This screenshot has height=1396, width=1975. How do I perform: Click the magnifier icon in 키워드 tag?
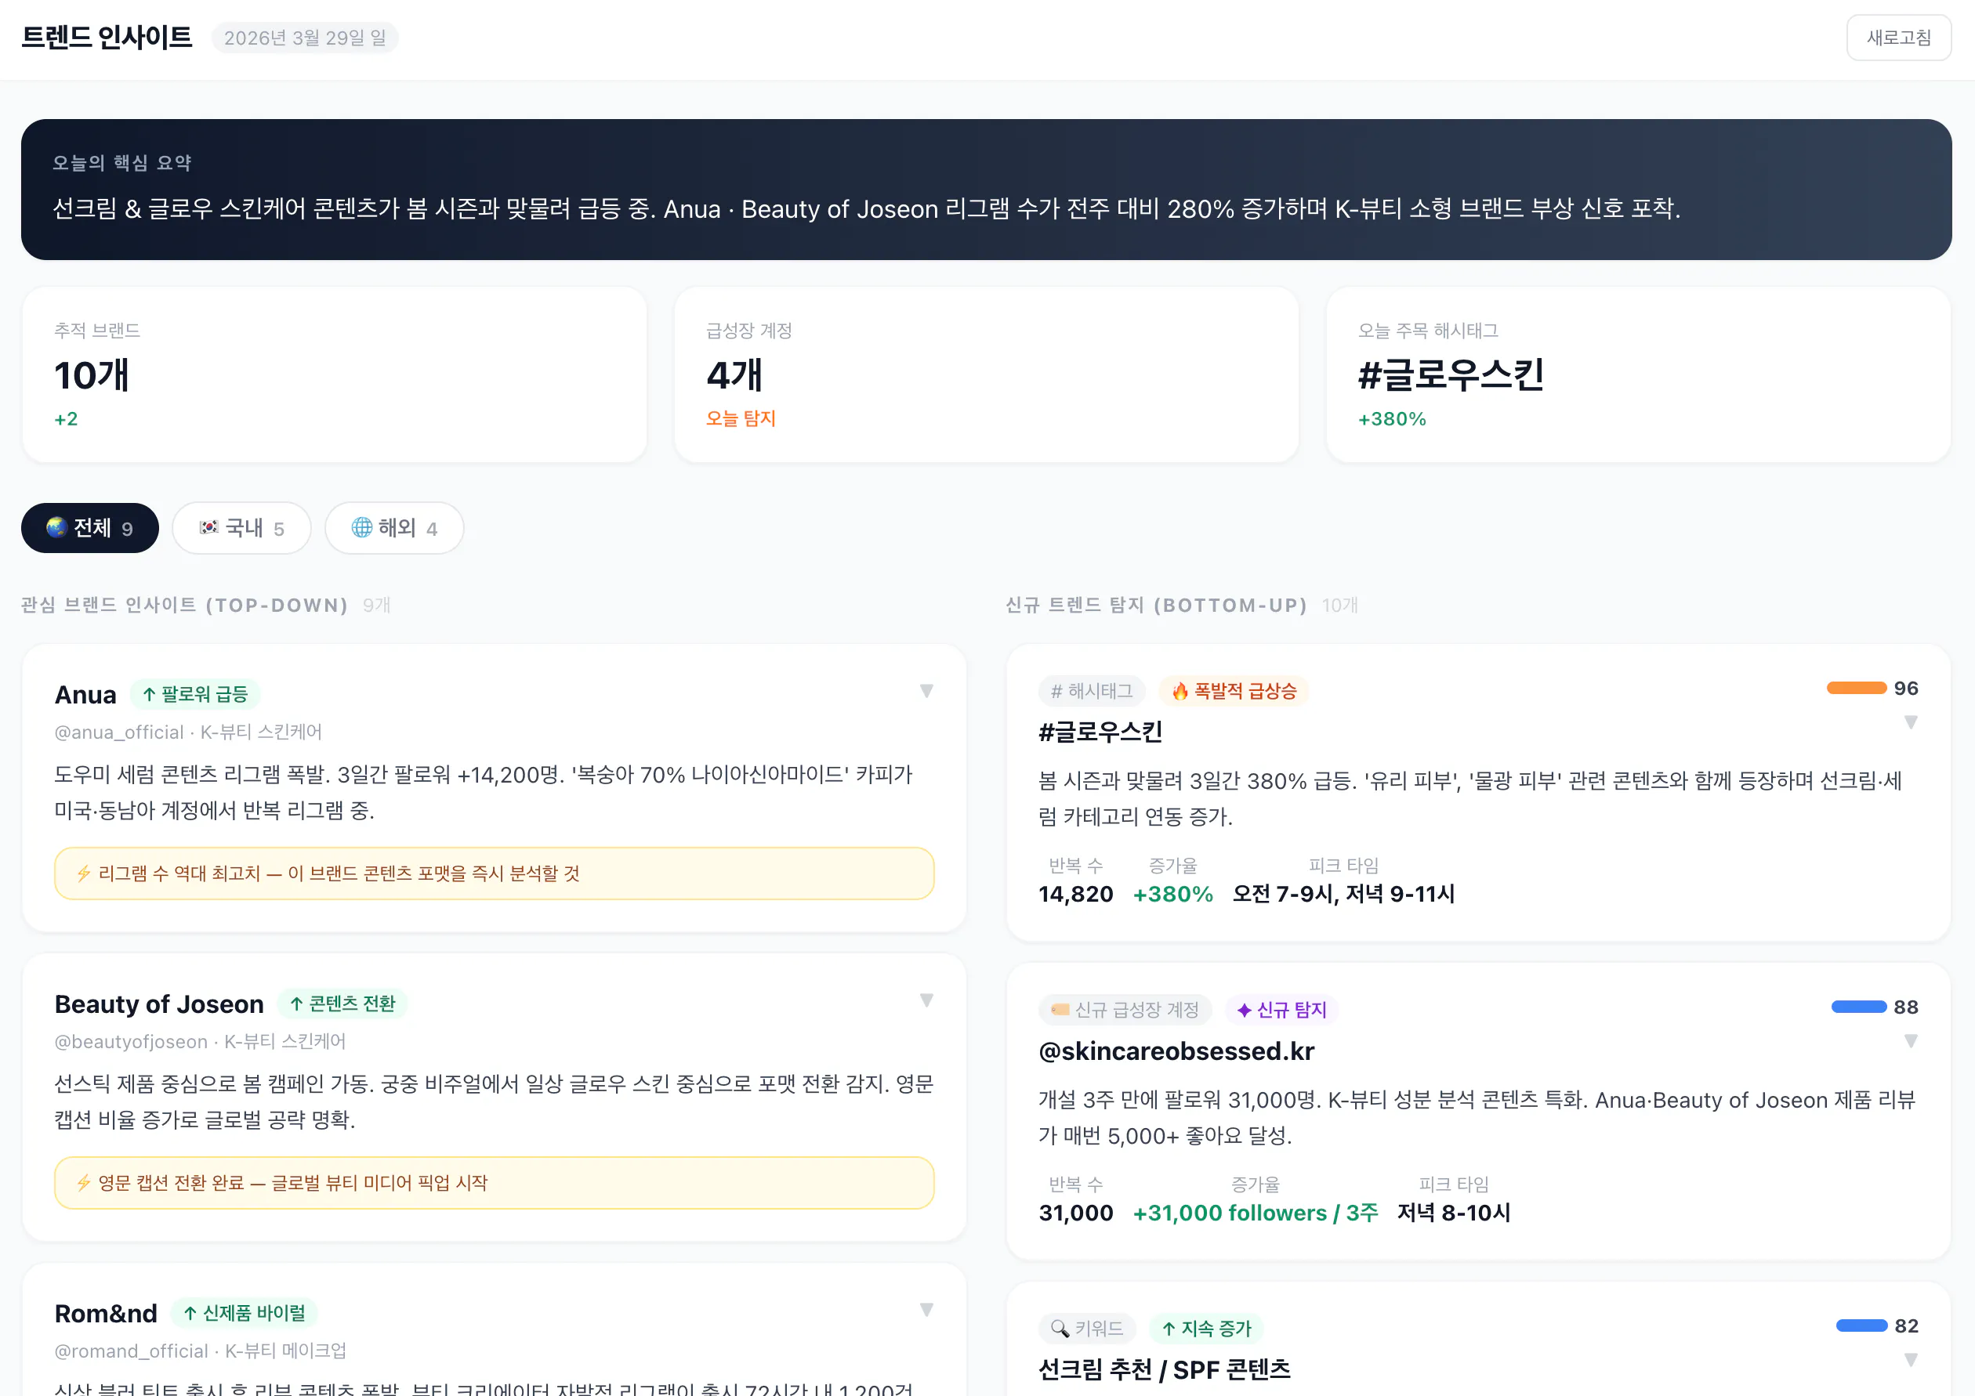pos(1060,1329)
